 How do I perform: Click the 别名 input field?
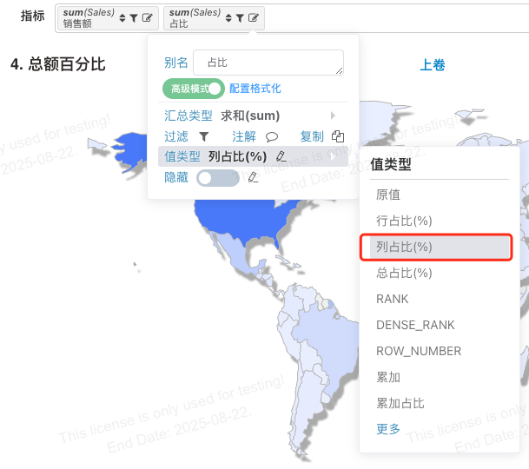click(x=268, y=63)
